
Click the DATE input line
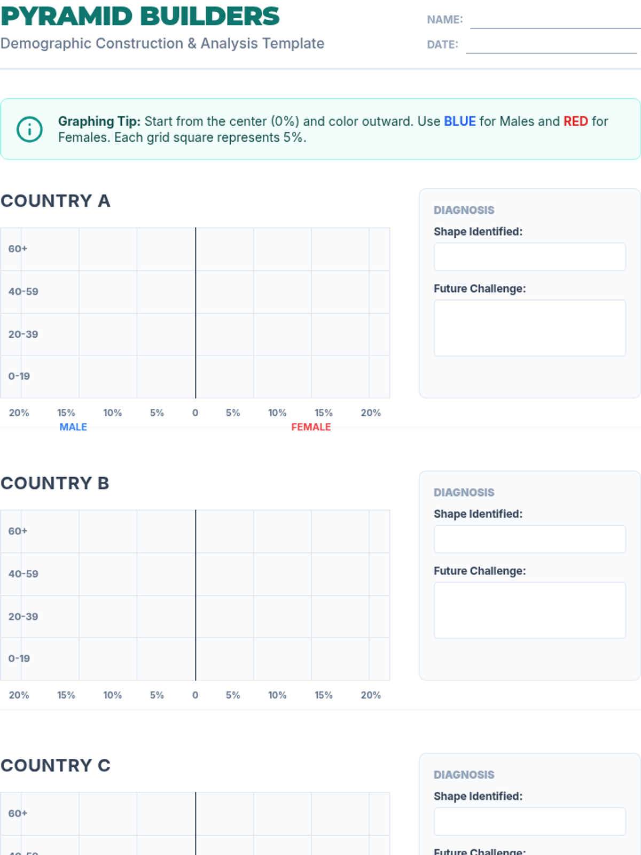(550, 45)
